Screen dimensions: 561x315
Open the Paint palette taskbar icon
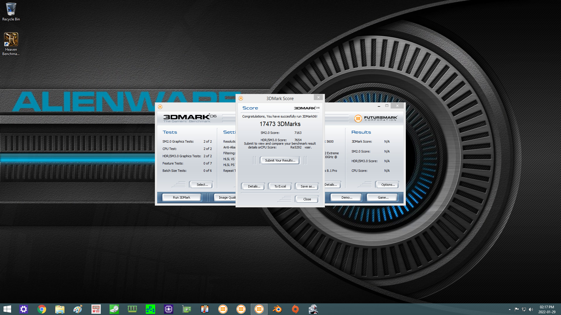[78, 309]
